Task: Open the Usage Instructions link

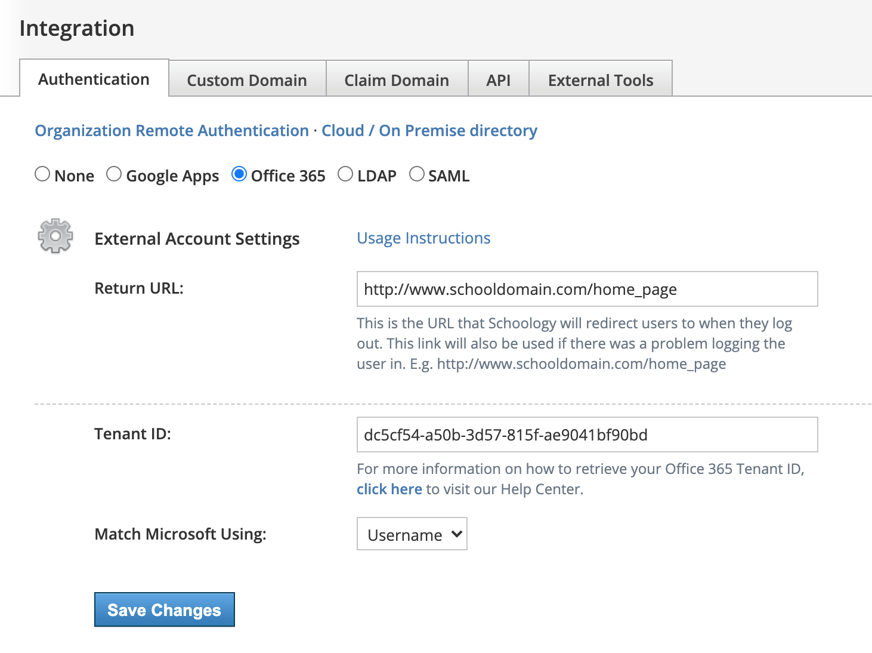Action: 423,238
